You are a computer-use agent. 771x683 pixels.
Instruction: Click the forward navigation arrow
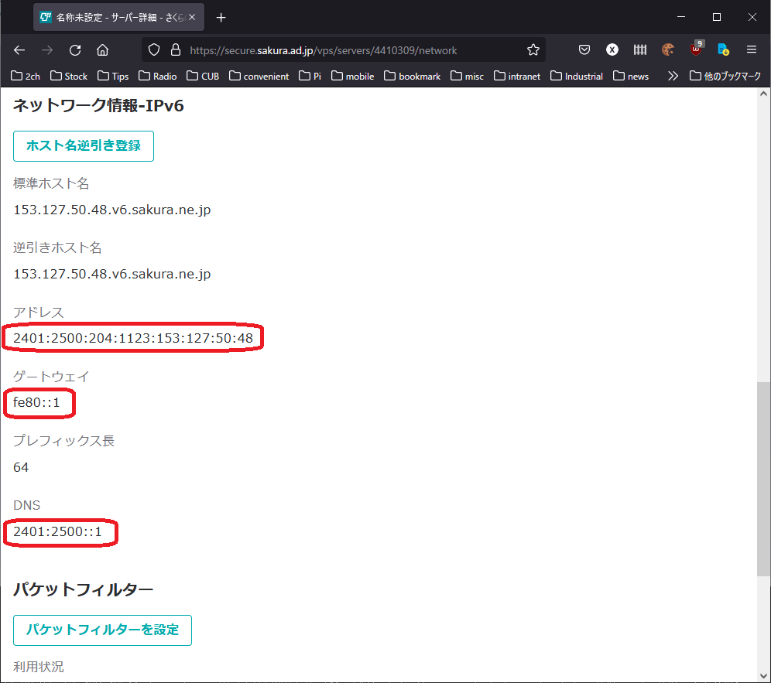pos(47,50)
